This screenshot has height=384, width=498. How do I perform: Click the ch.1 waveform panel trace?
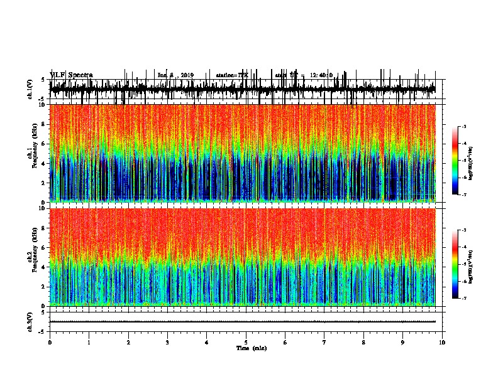242,89
